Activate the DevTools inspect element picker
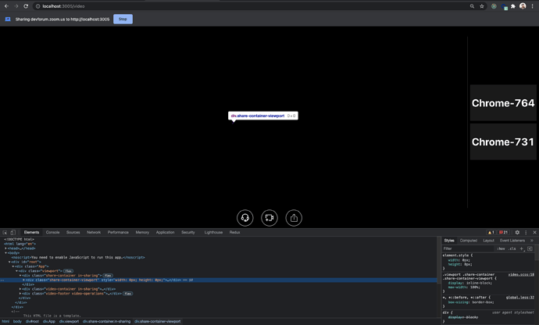539x325 pixels. tap(5, 233)
